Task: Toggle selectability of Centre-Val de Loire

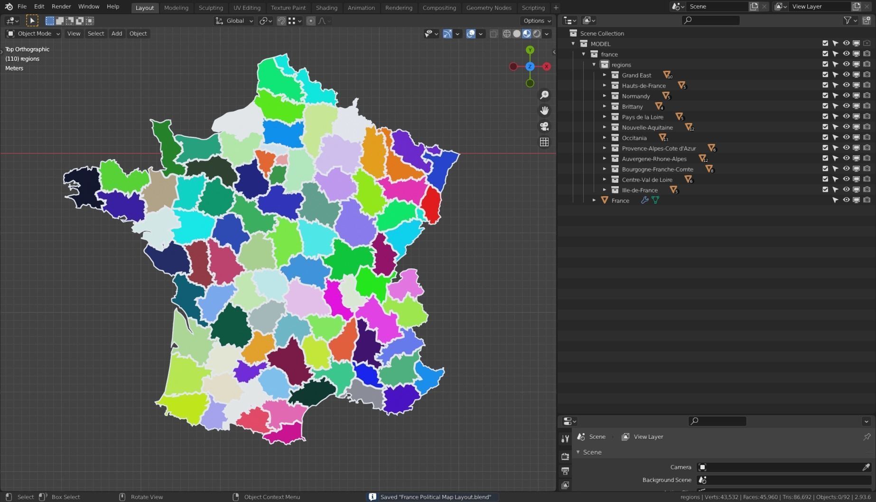Action: [836, 180]
